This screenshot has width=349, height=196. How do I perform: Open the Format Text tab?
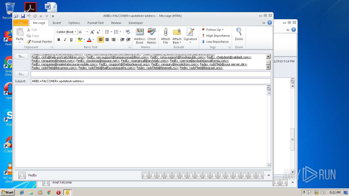pos(95,23)
